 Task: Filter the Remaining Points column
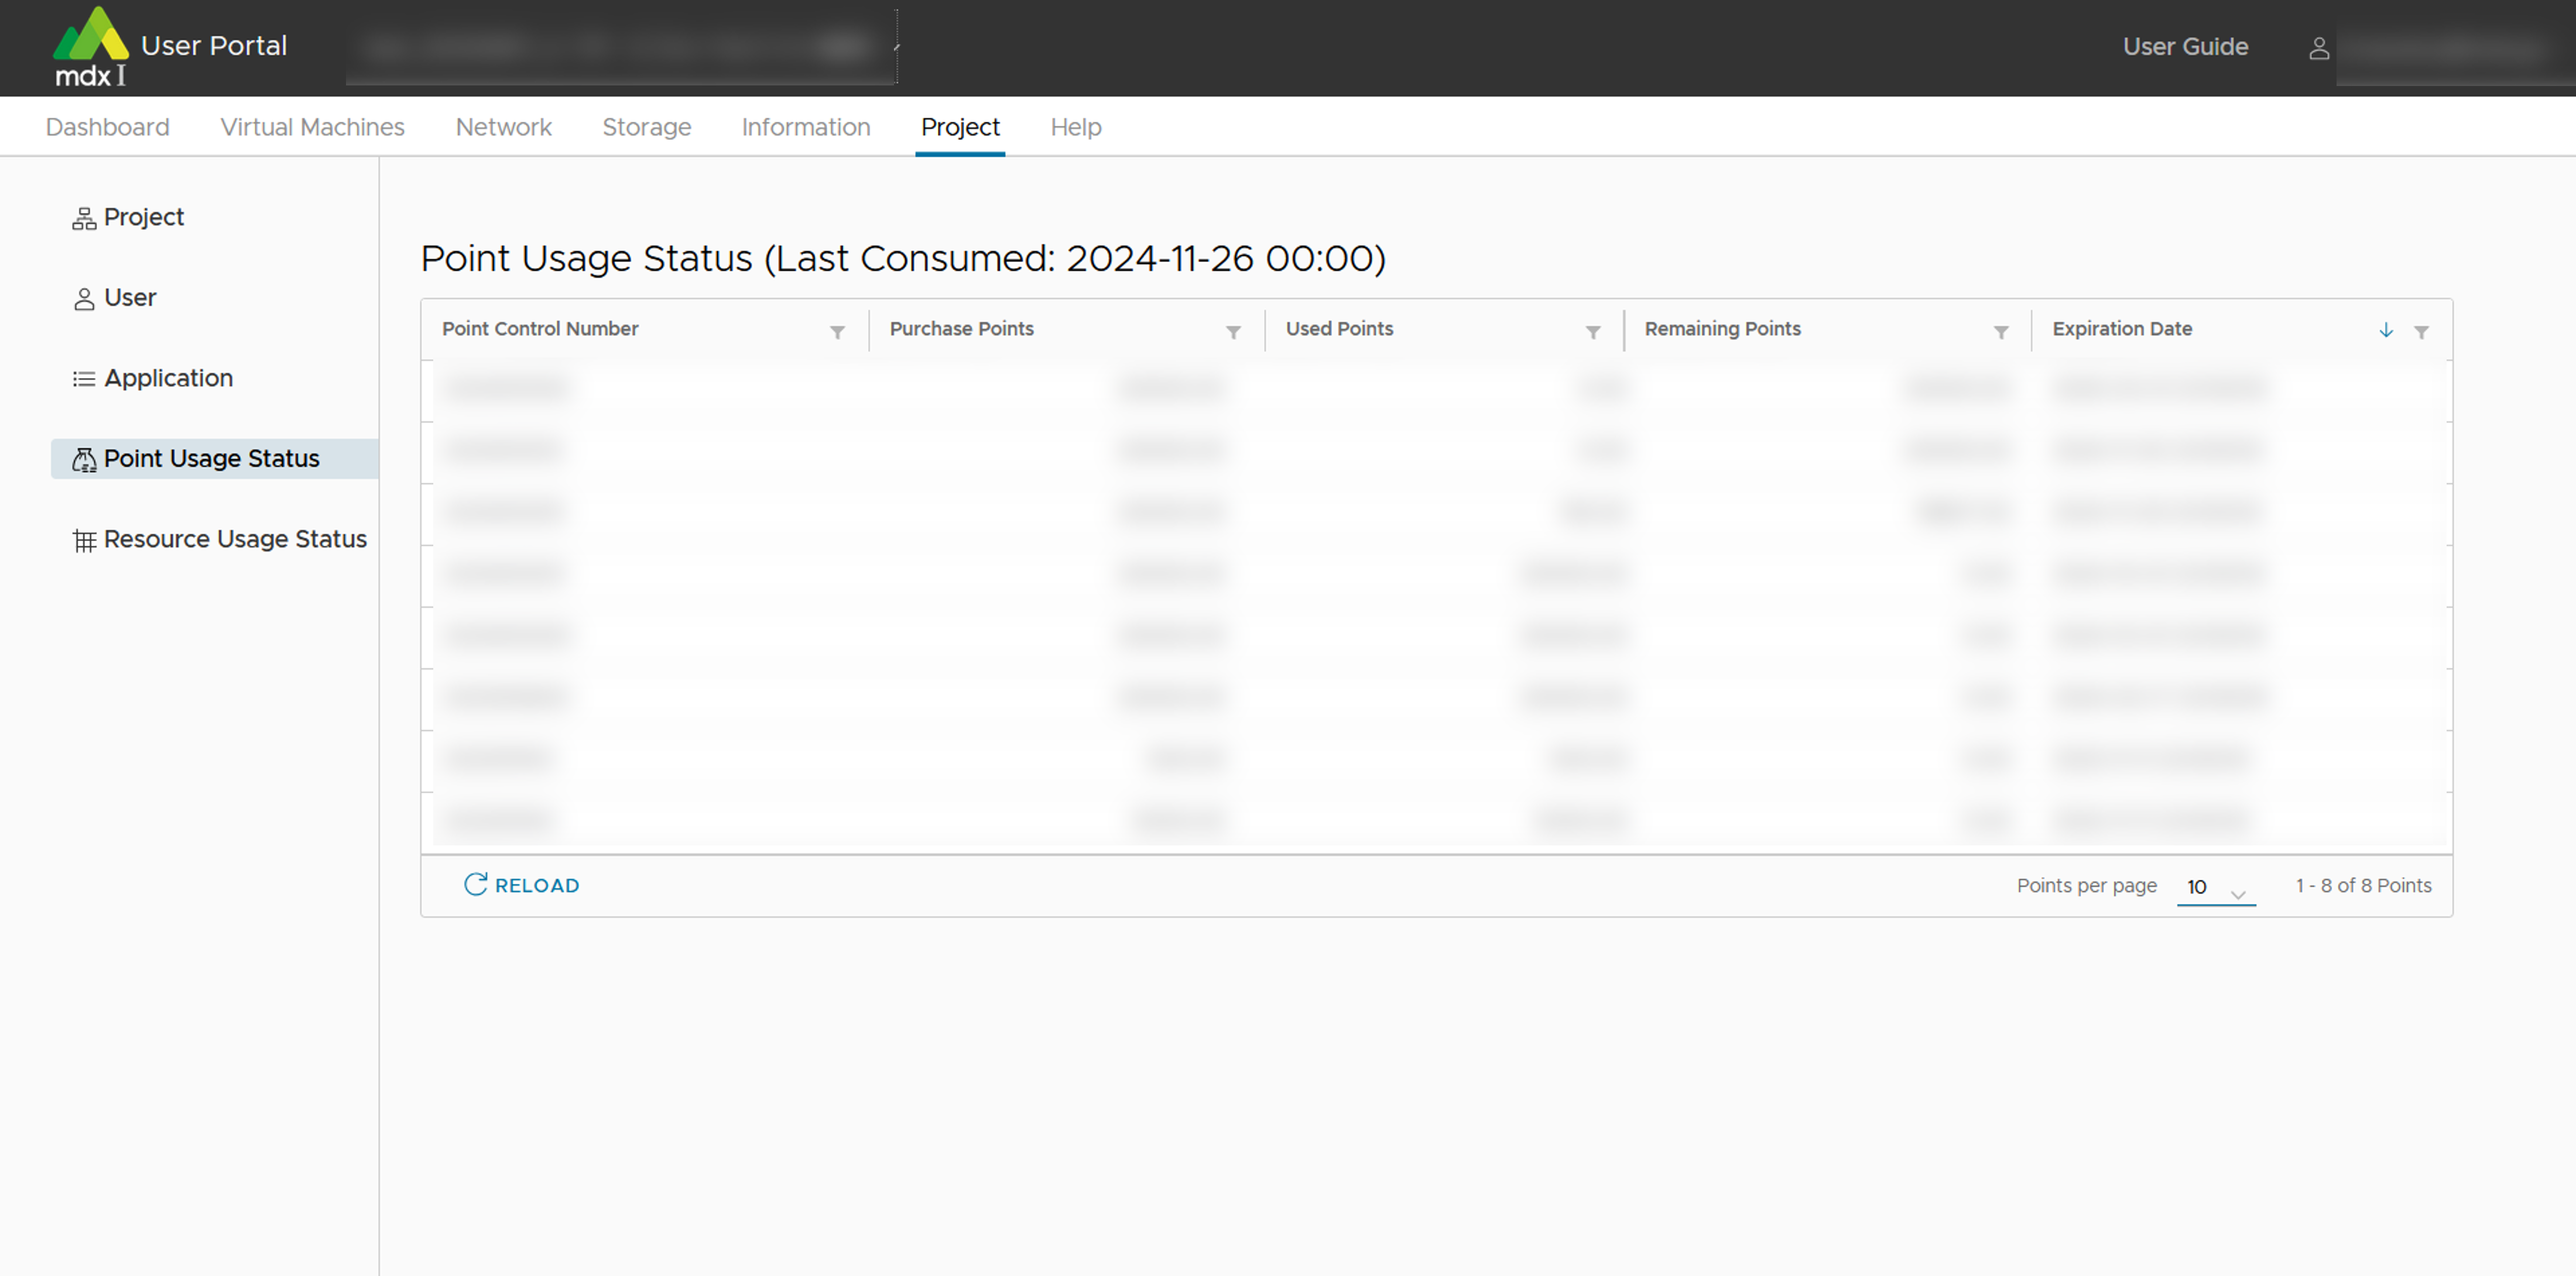click(x=2000, y=332)
